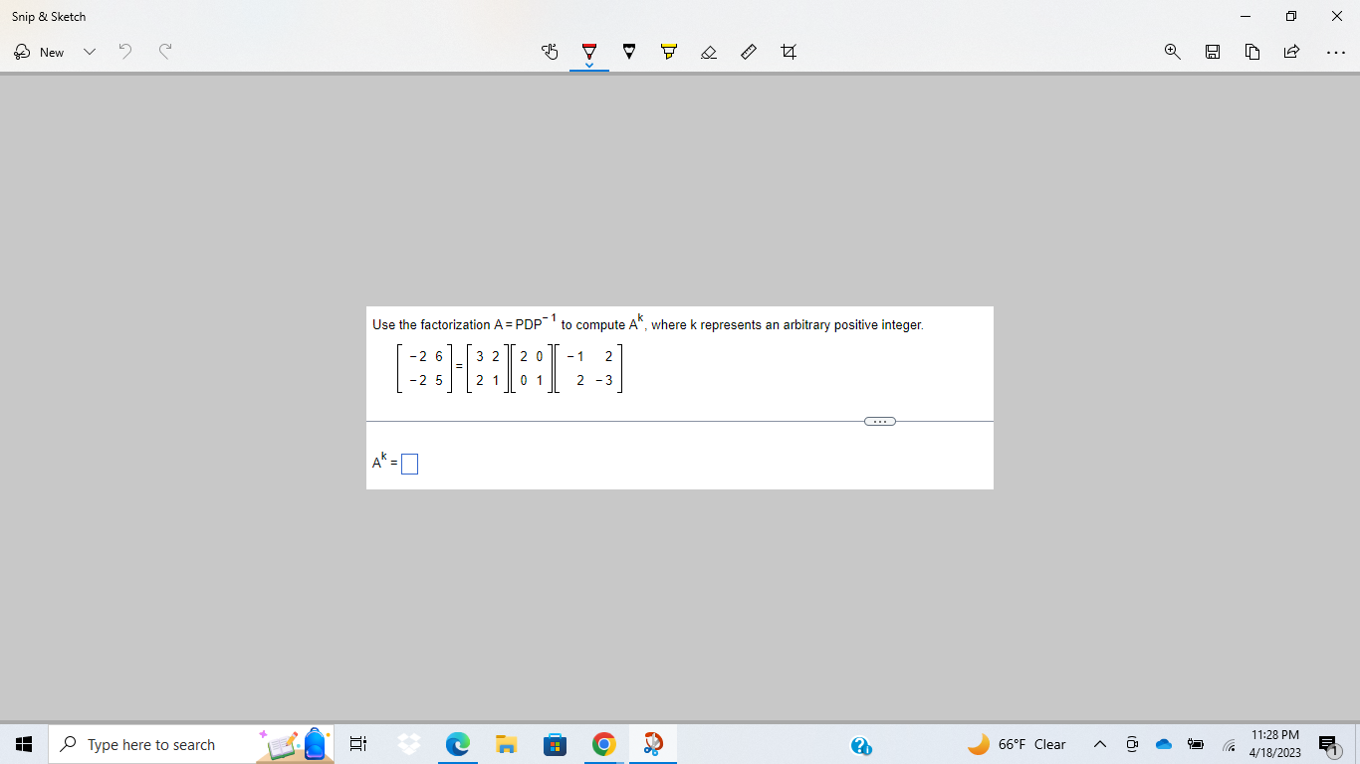The image size is (1360, 764).
Task: Select the ballpoint pen tool
Action: click(x=589, y=50)
